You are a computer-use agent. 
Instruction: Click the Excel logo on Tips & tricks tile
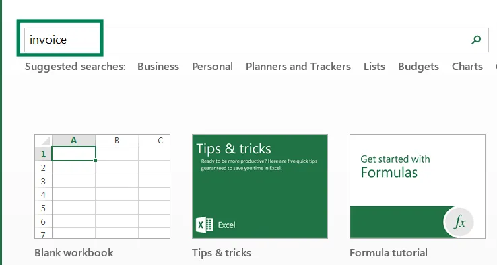[x=204, y=225]
